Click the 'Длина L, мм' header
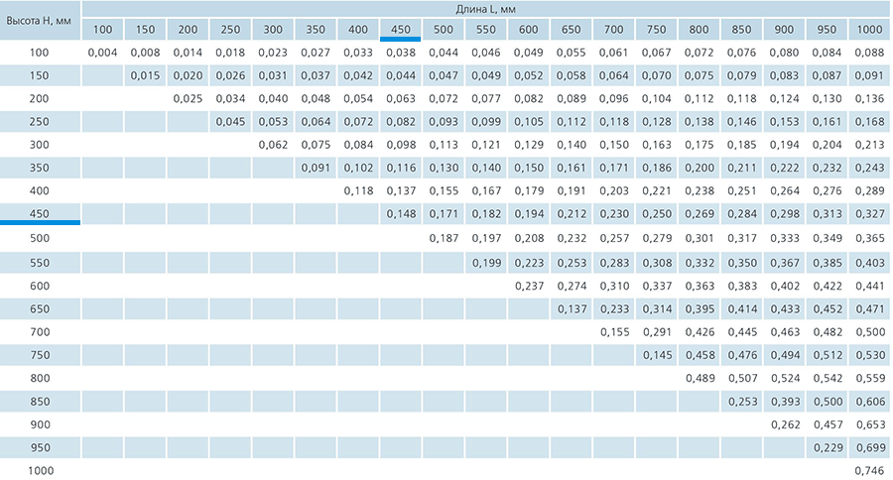This screenshot has height=480, width=893. click(486, 9)
